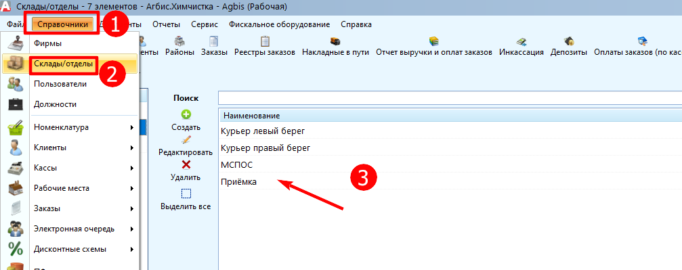Expand the Рабочие места submenu arrow

[131, 188]
